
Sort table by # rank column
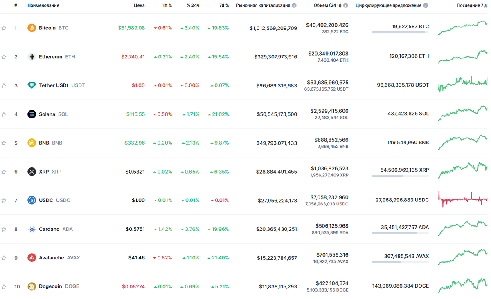coord(16,5)
